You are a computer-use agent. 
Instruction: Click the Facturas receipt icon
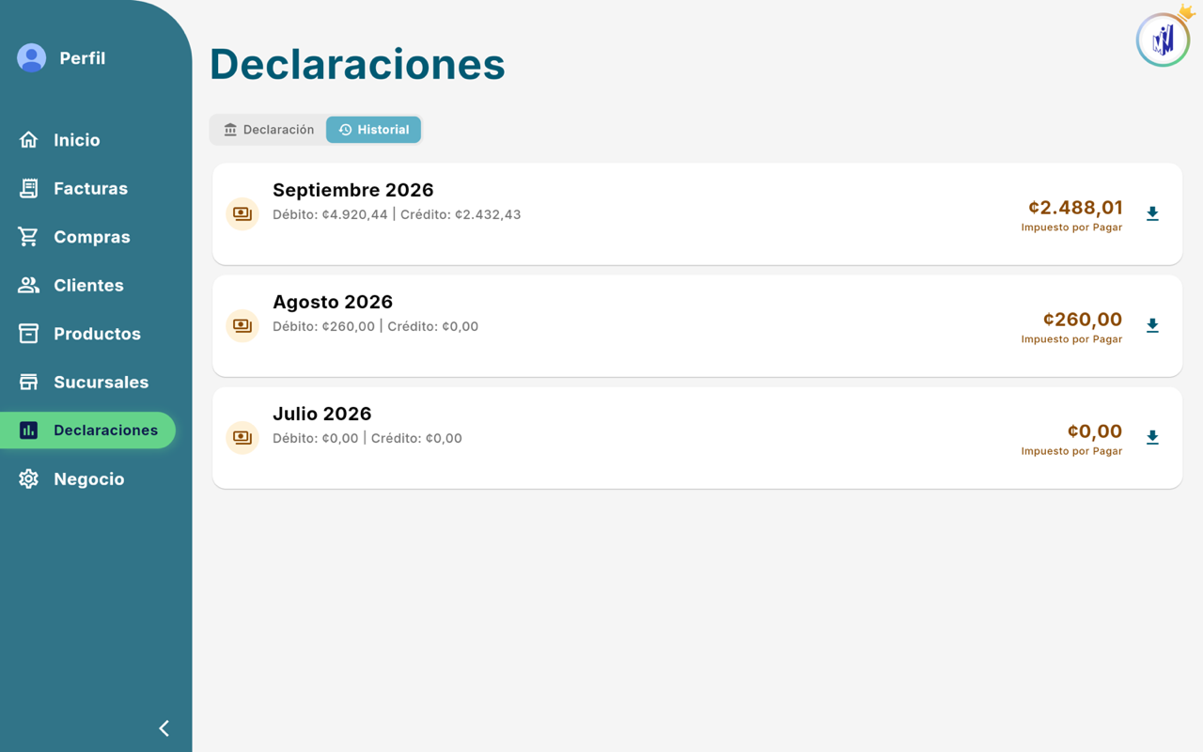[x=29, y=188]
